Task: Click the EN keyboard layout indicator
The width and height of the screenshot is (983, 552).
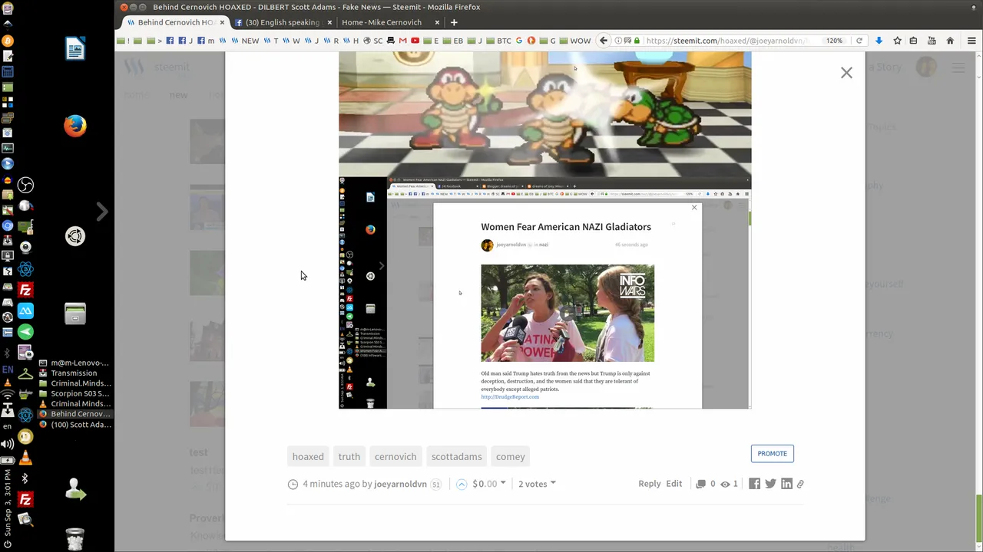Action: pyautogui.click(x=8, y=370)
